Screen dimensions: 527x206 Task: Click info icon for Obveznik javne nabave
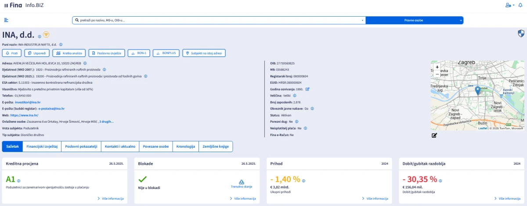point(312,108)
